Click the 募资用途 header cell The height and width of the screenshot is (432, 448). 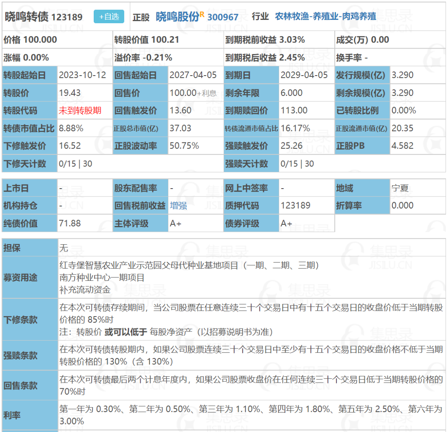(30, 277)
